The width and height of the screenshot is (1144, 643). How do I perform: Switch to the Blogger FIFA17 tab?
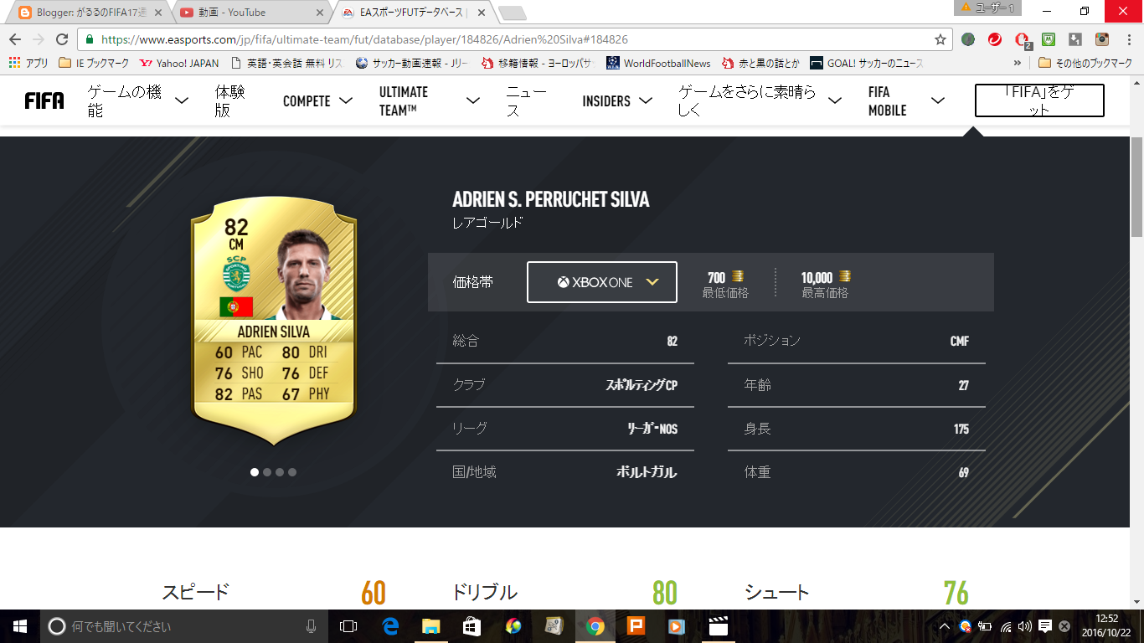pos(87,13)
